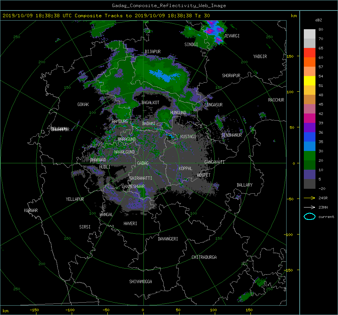
Task: Click the -100 km mark on bottom axis
Action: coord(70,310)
